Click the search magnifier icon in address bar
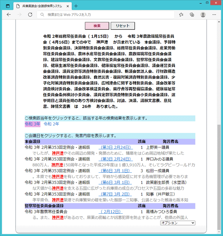 point(42,15)
